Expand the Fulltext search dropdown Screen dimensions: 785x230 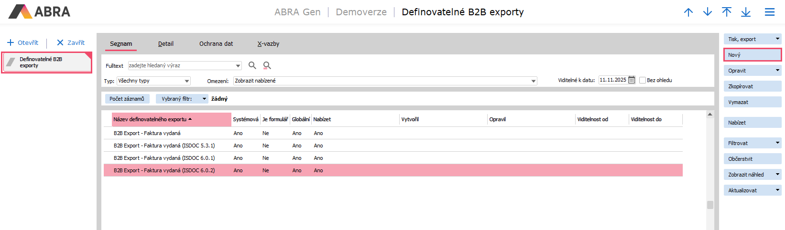[238, 66]
